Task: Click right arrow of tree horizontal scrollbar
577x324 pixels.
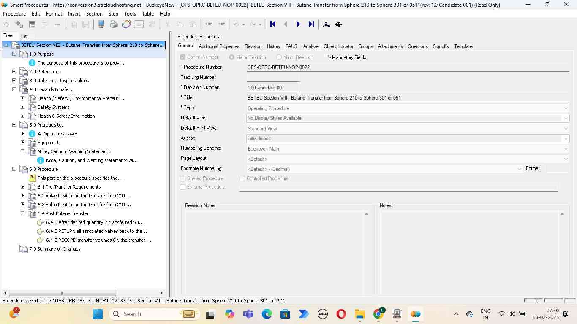Action: (x=161, y=293)
